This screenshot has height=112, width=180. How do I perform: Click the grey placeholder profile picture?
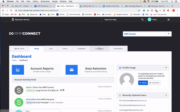tap(127, 80)
